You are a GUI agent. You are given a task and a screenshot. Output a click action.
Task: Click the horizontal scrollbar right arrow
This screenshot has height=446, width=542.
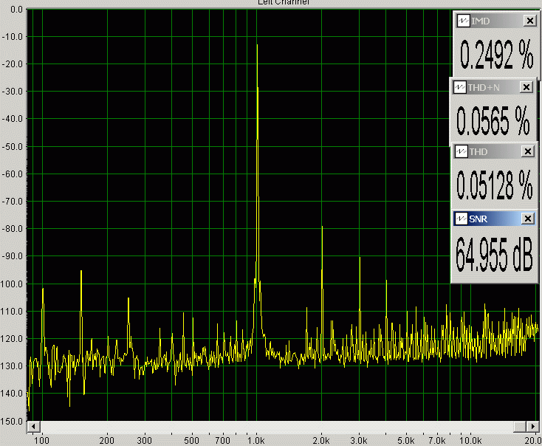[532, 426]
